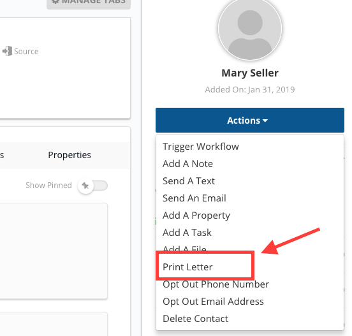Click the pushpin icon on Show Pinned
This screenshot has width=352, height=336.
pyautogui.click(x=85, y=186)
